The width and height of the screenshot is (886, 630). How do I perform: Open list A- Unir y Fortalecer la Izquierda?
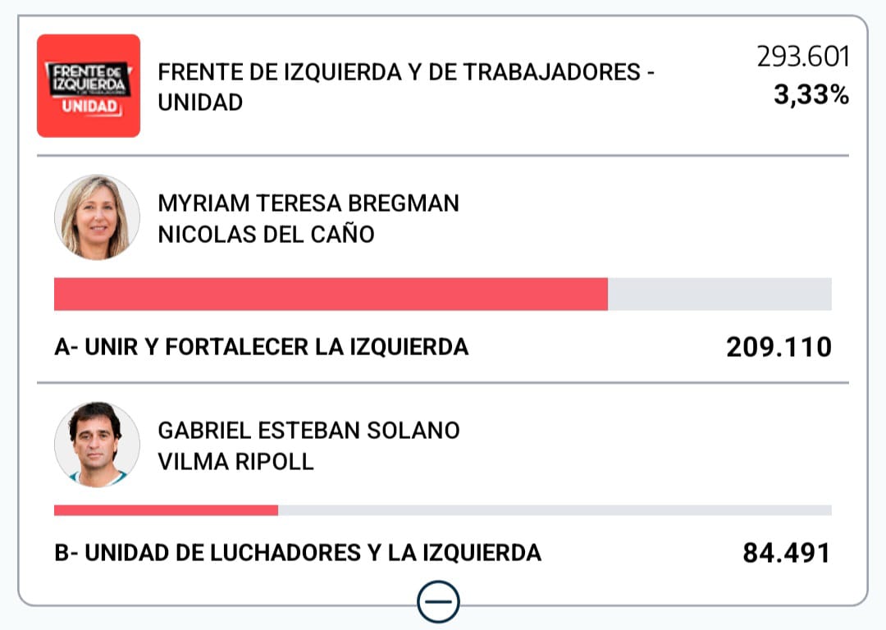262,347
